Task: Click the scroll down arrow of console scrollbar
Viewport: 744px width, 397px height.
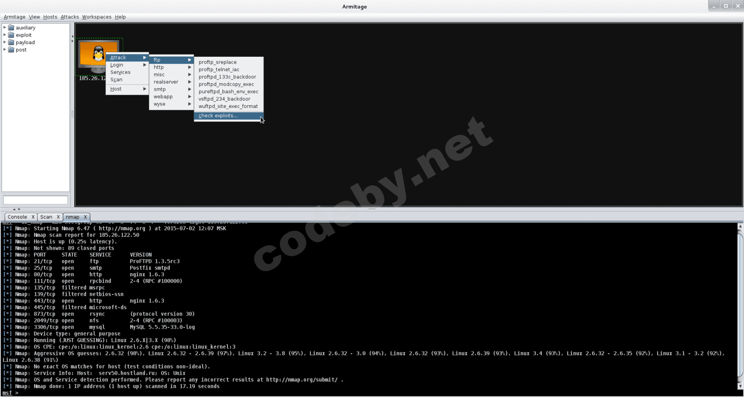Action: pyautogui.click(x=740, y=386)
